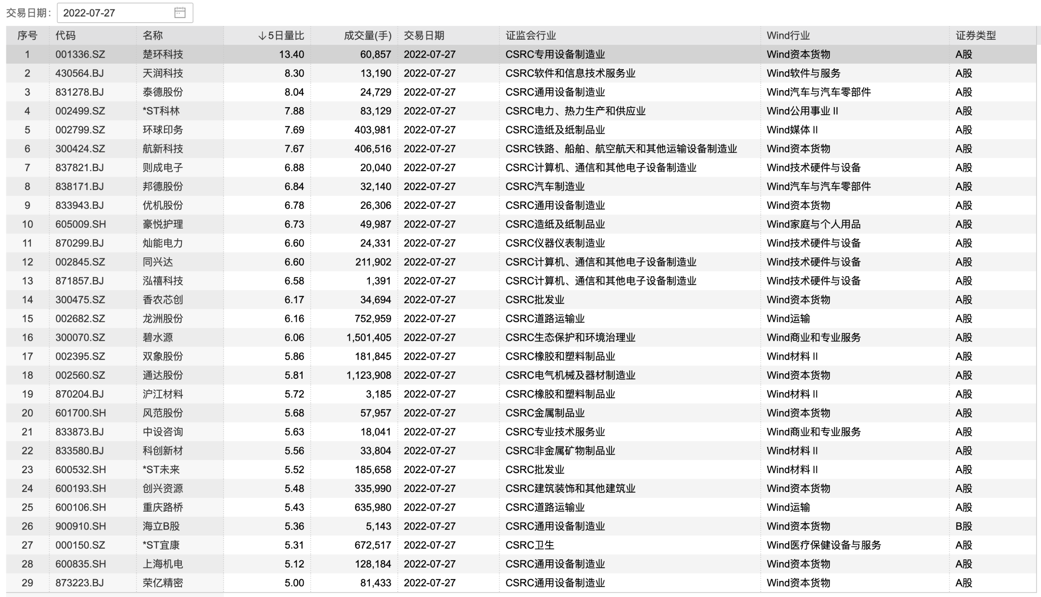
Task: Select stock code 430564.BJ
Action: click(x=79, y=73)
